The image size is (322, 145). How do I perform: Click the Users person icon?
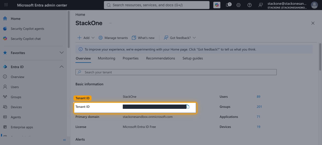(5, 87)
